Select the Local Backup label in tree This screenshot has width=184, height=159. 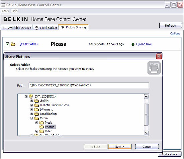click(x=48, y=114)
